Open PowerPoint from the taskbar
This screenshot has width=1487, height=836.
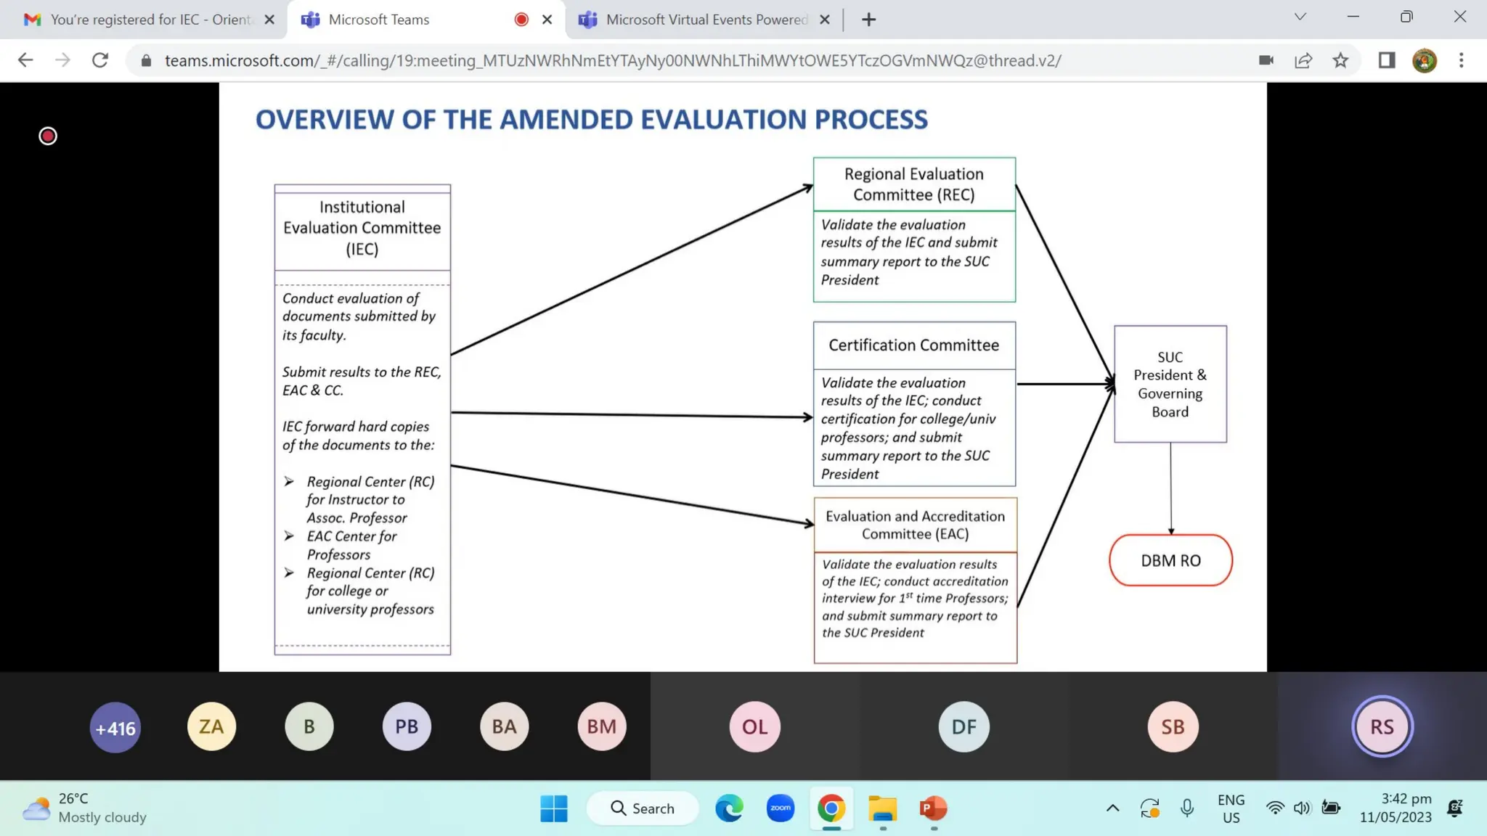coord(933,808)
